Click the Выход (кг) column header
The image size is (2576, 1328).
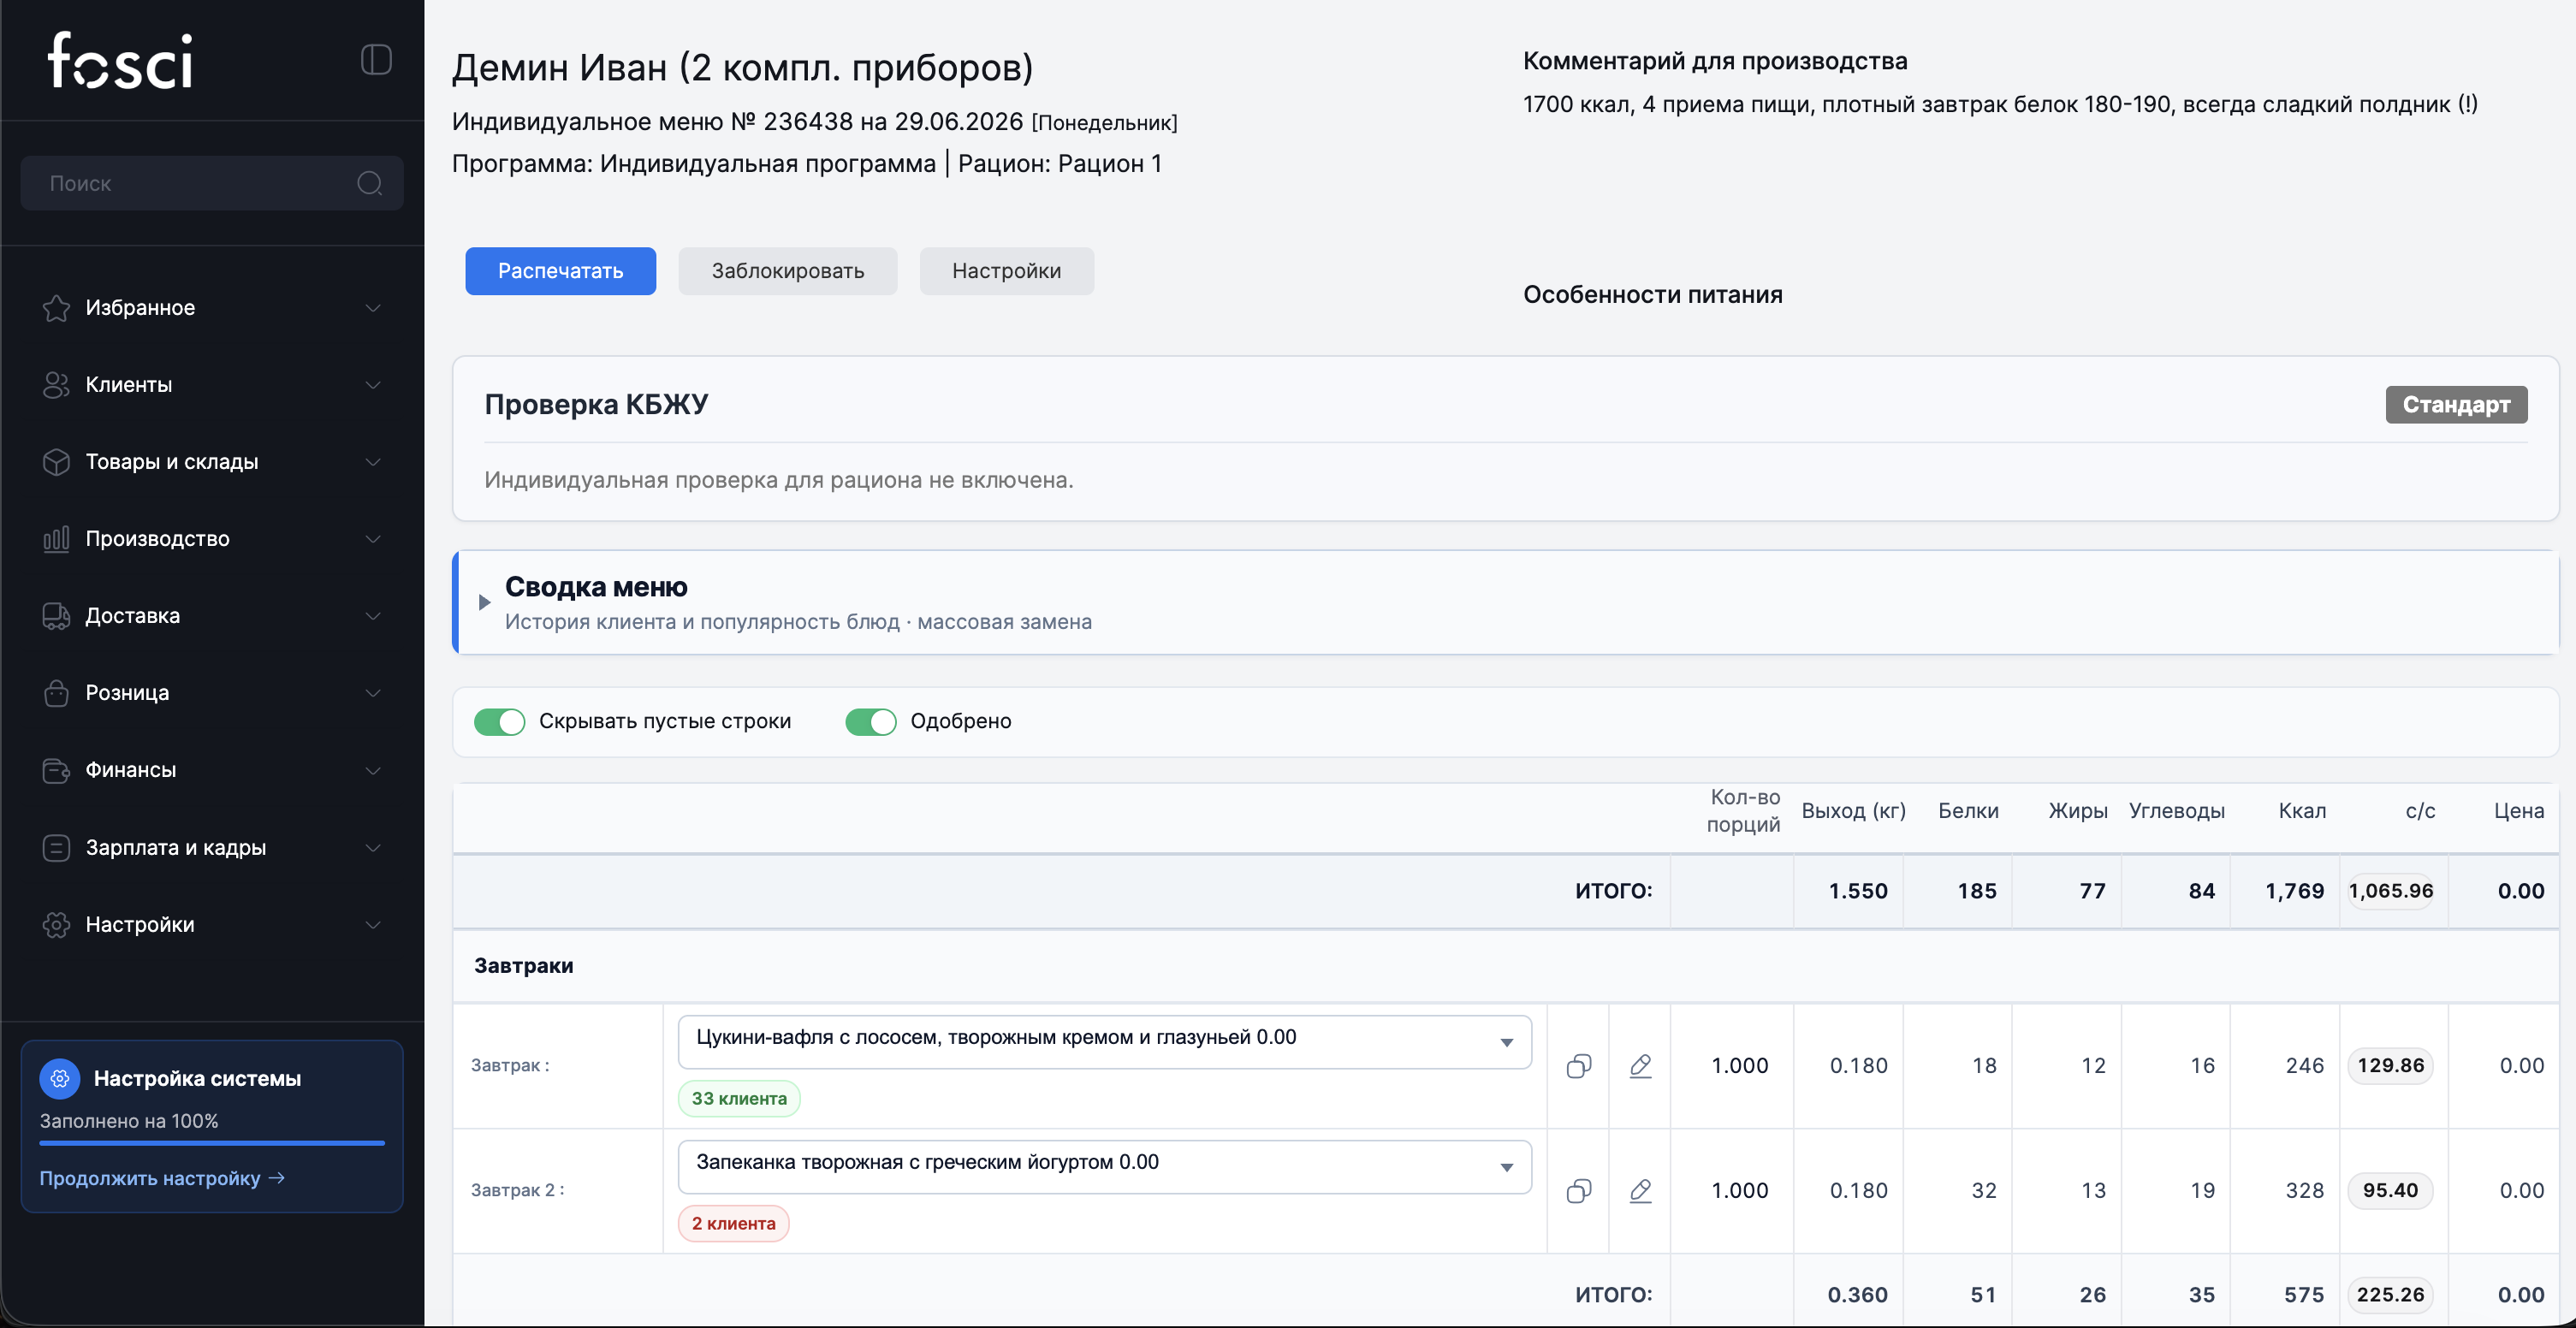[x=1853, y=811]
